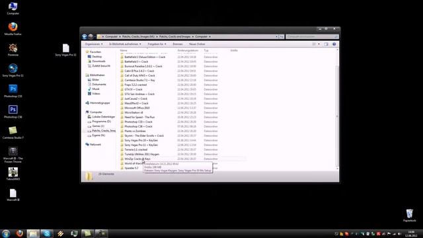Screen dimensions: 423x238
Task: Open the lightning-bolt taskbar application icon
Action: 60,233
